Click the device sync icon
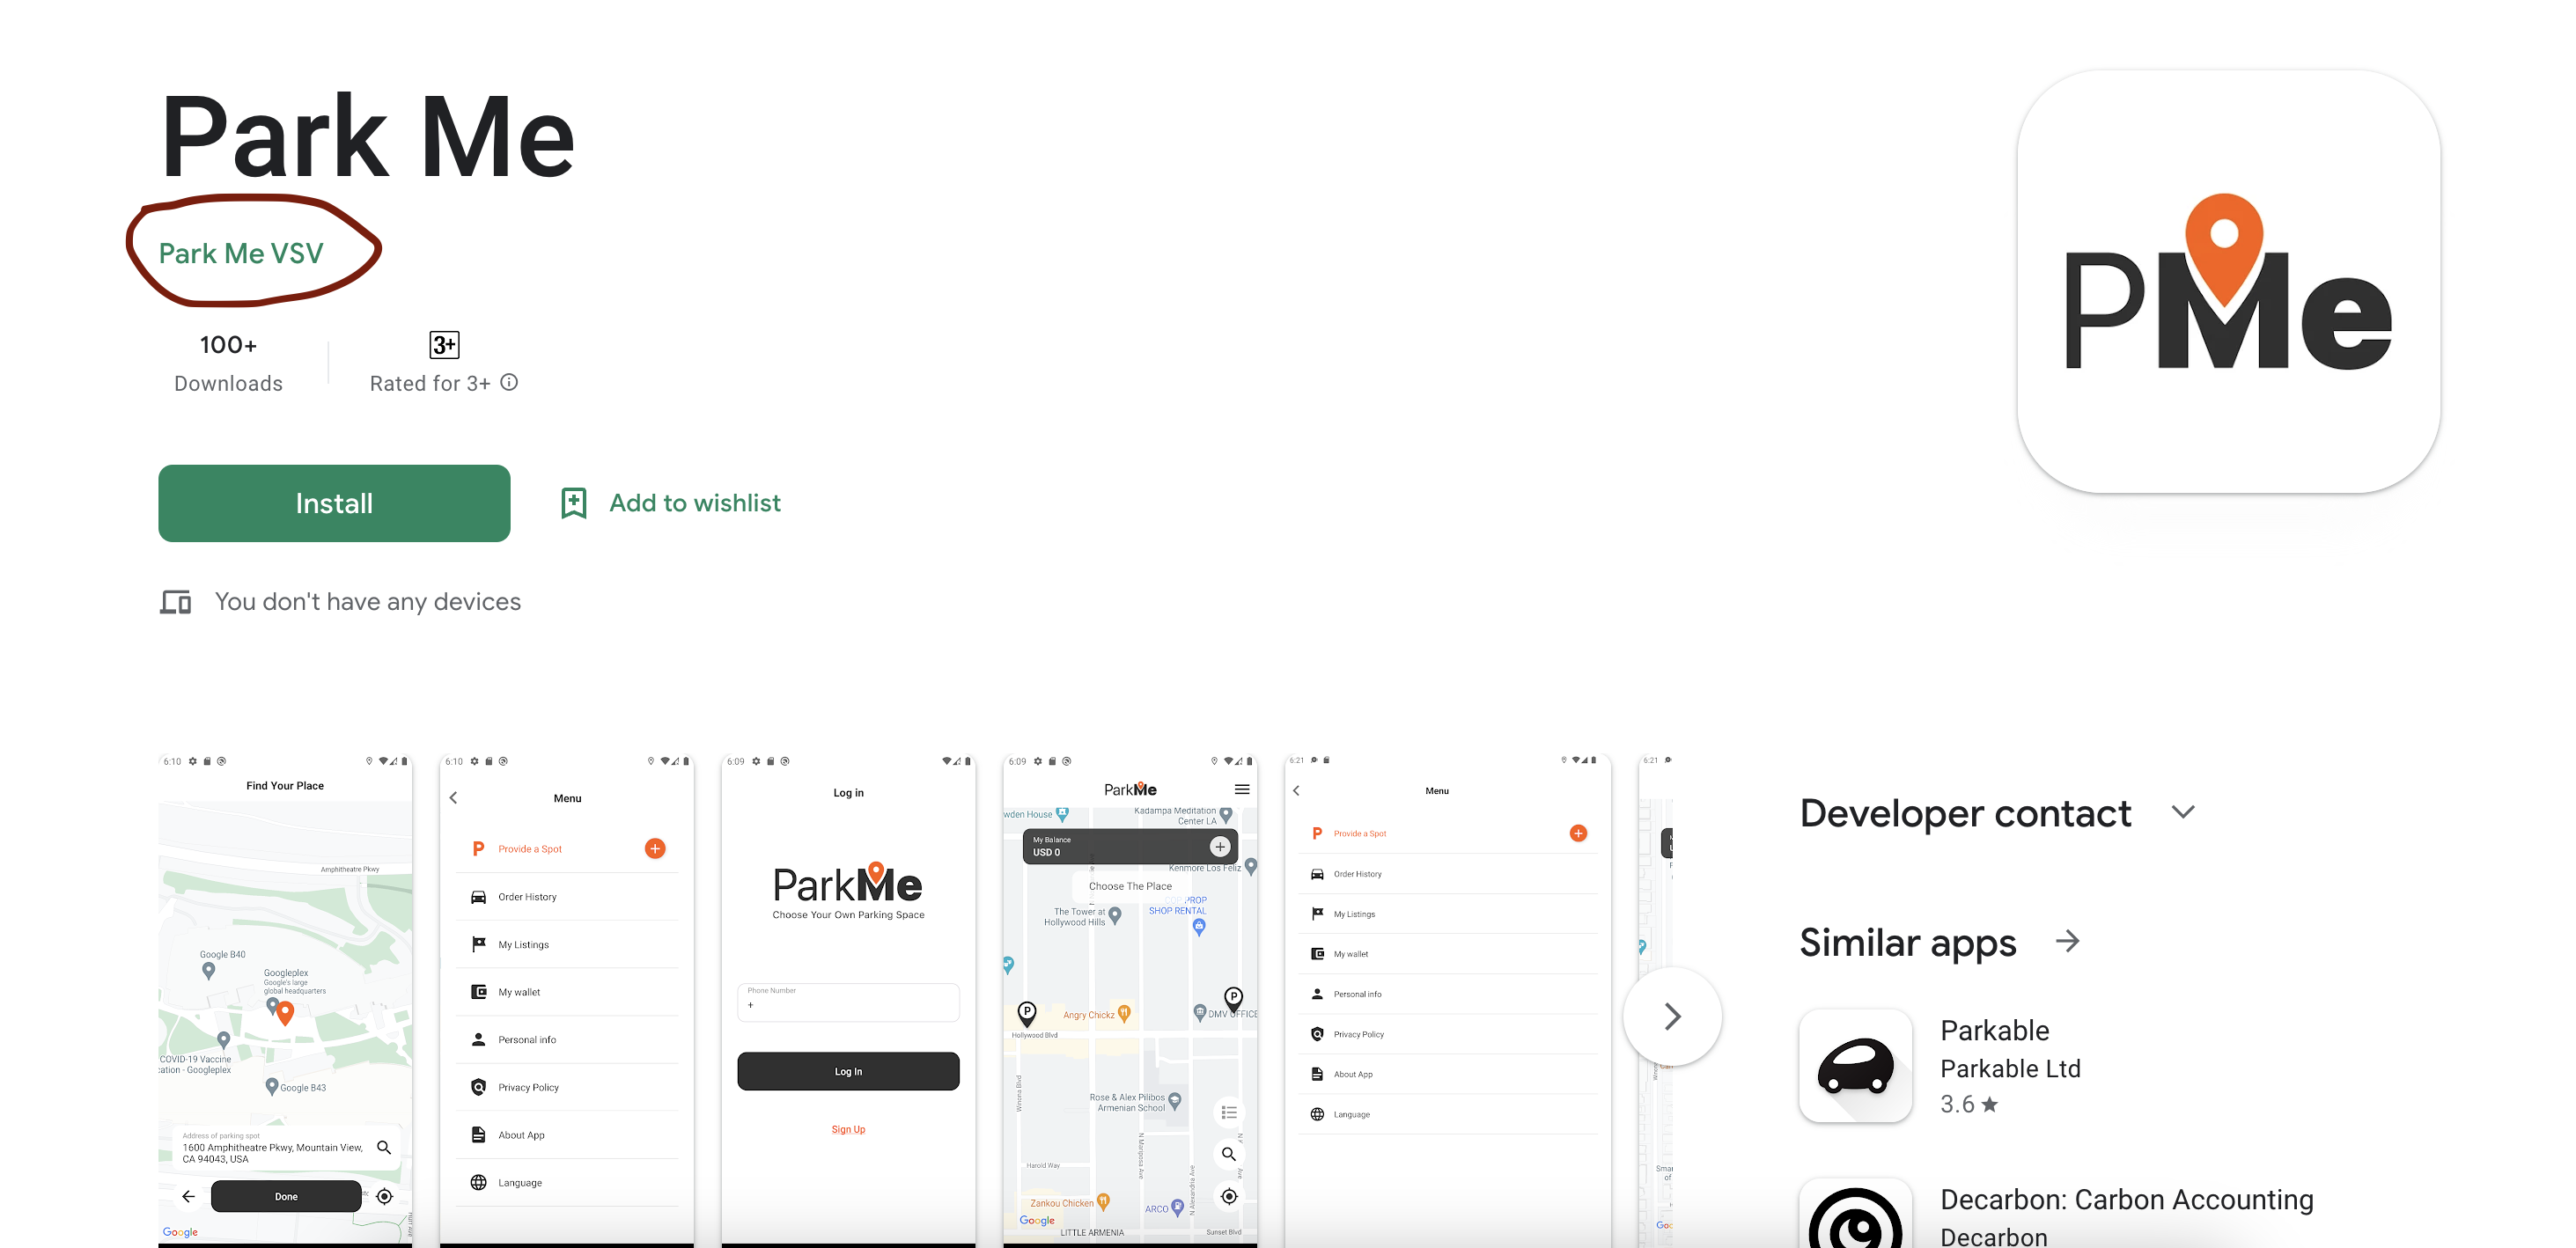Viewport: 2576px width, 1248px height. click(x=178, y=599)
